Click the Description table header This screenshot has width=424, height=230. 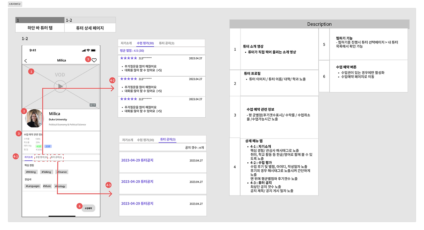[319, 24]
